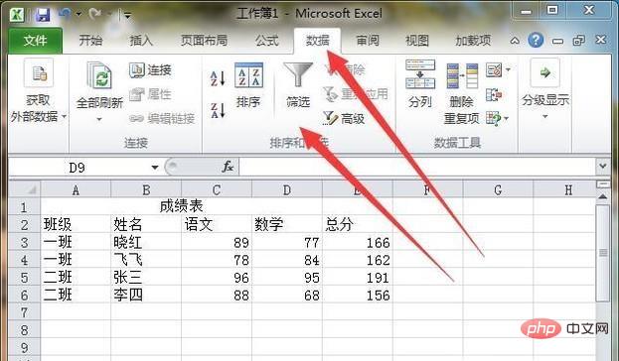Click Properties (属性) in Connections group
The image size is (619, 361).
click(x=150, y=94)
